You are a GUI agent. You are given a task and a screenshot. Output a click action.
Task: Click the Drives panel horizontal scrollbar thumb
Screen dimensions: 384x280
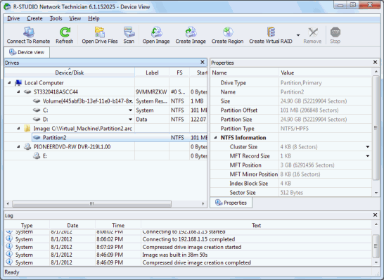pos(91,203)
